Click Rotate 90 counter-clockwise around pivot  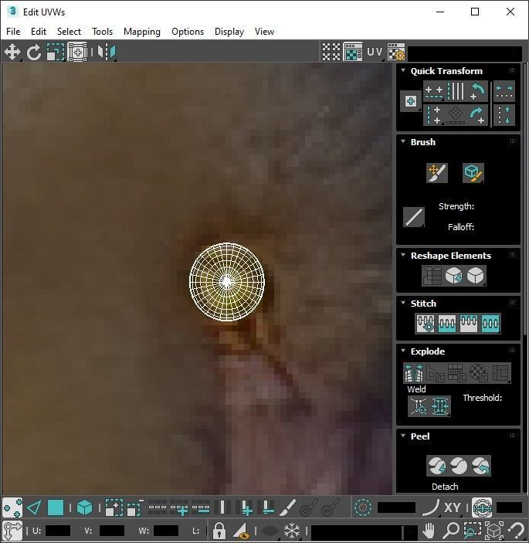coord(477,92)
